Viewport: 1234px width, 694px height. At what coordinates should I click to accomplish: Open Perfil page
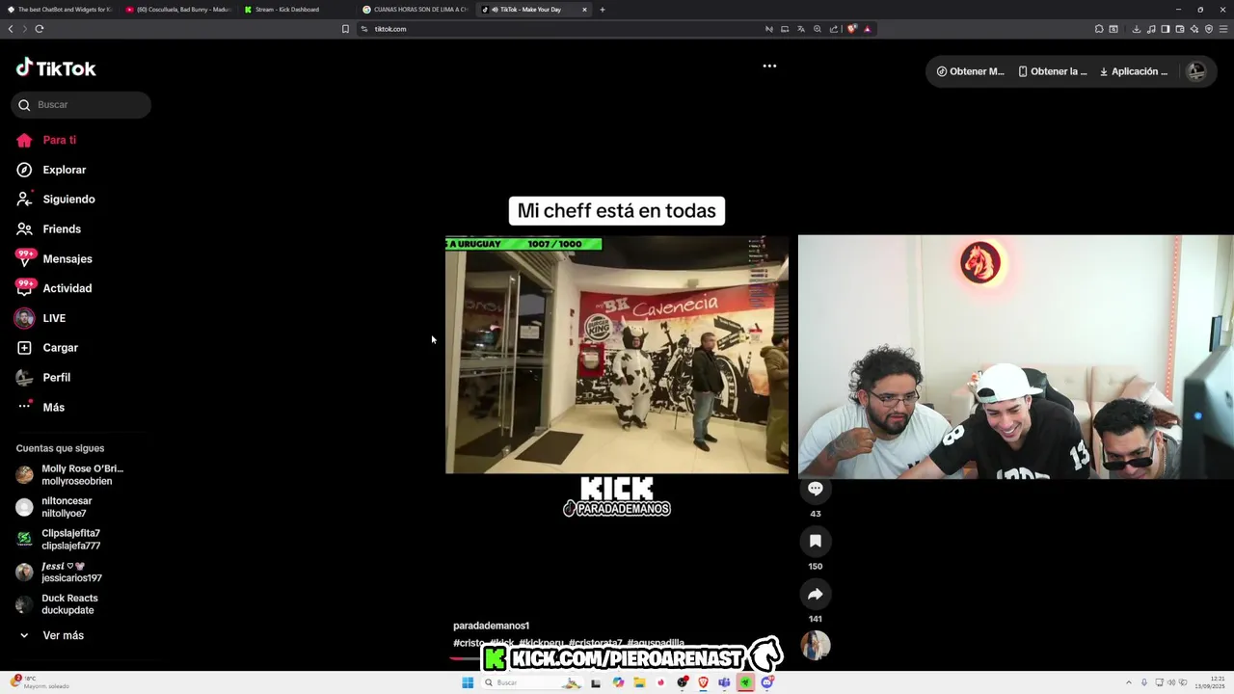(43, 378)
